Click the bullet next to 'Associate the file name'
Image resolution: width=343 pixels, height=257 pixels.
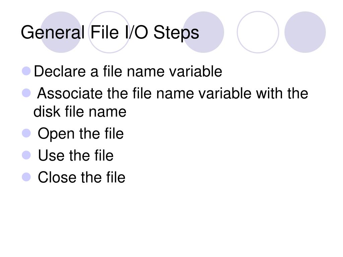26,93
